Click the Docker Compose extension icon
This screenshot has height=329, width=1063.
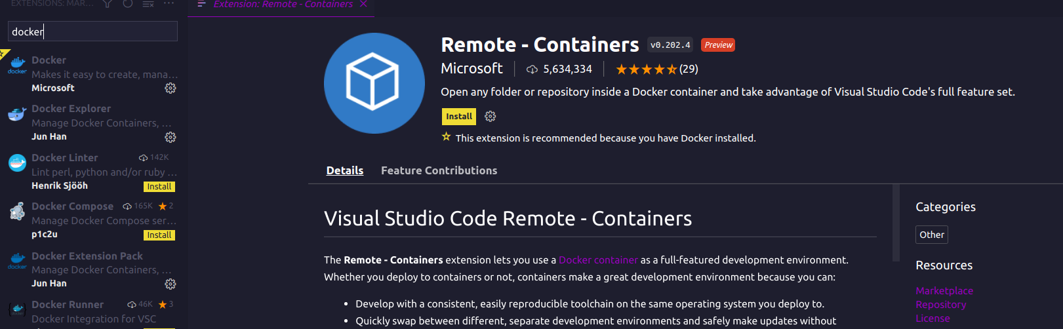[x=17, y=212]
